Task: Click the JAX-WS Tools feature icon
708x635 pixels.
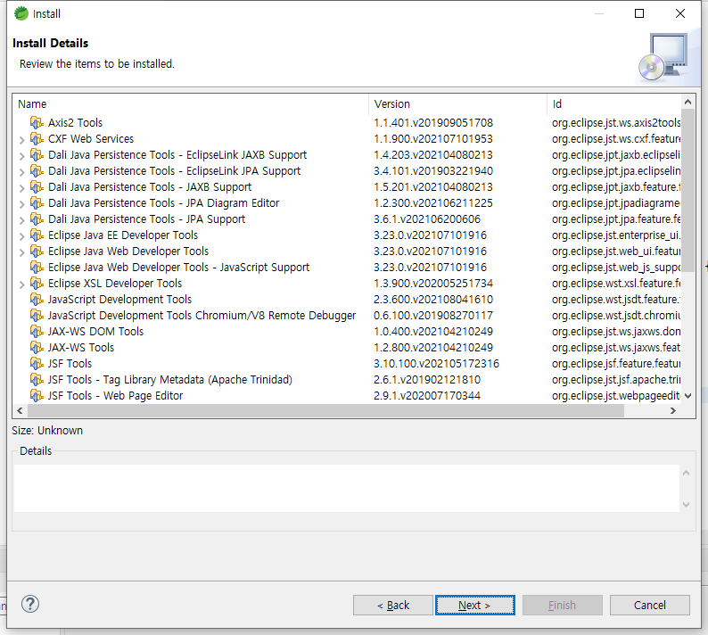Action: point(37,347)
